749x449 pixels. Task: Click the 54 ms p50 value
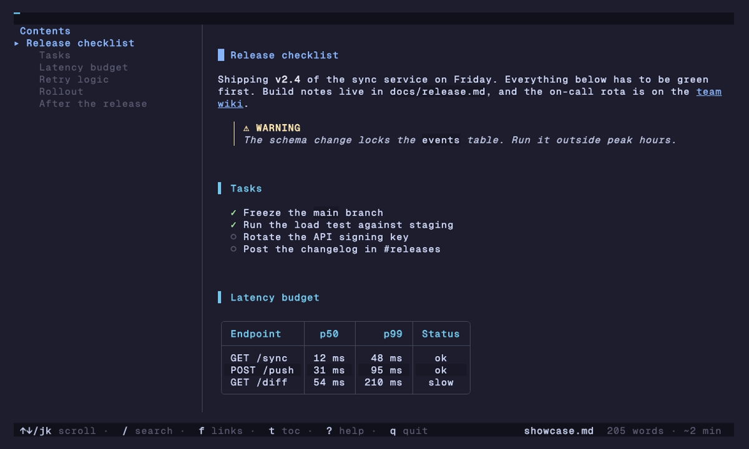[329, 382]
